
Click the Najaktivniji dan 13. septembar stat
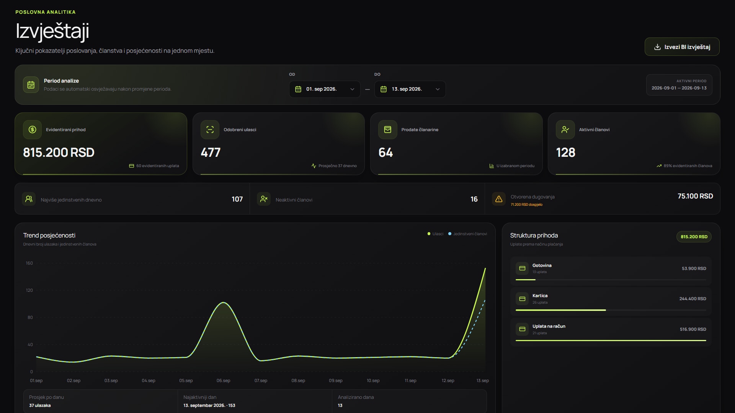click(x=255, y=401)
